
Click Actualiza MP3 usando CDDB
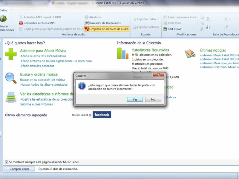point(42,17)
